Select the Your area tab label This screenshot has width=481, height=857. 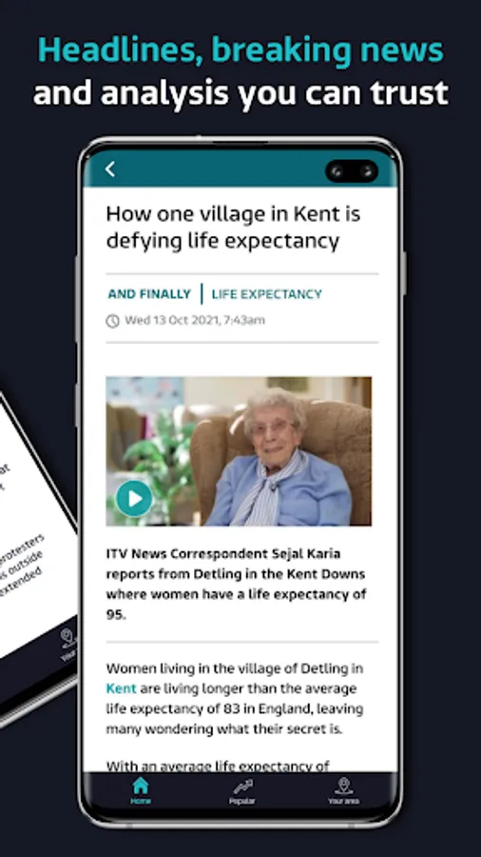[x=343, y=801]
